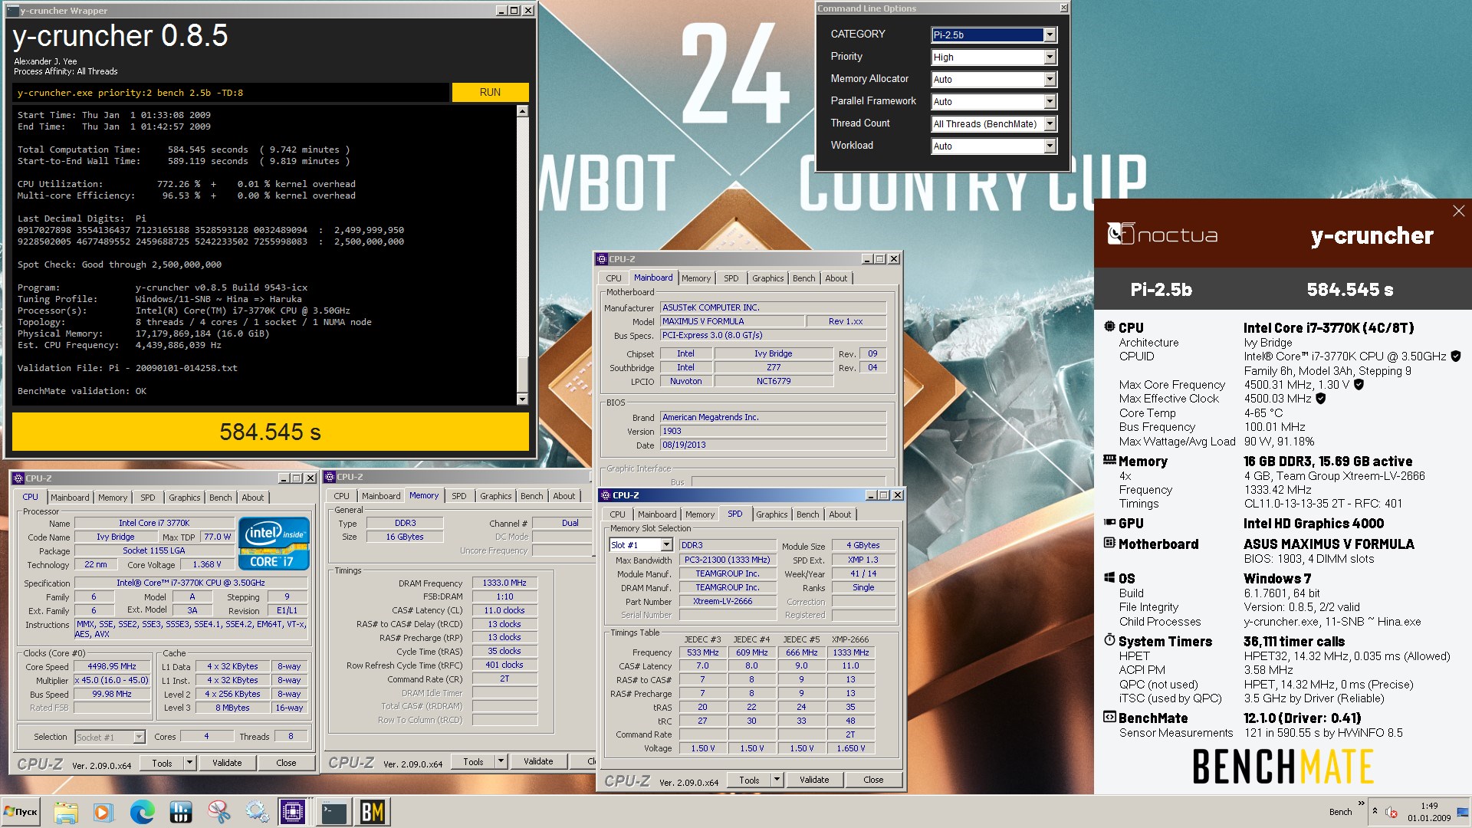Image resolution: width=1472 pixels, height=828 pixels.
Task: Click the BenchMate taskbar icon
Action: point(373,812)
